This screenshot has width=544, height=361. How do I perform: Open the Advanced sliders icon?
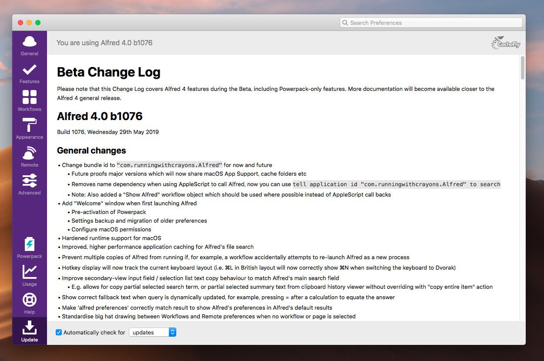(30, 180)
